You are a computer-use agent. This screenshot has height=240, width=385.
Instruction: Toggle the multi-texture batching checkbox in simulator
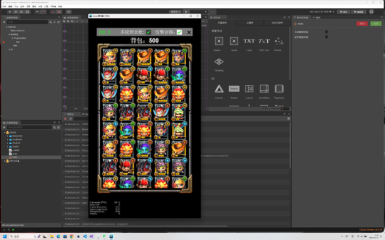[148, 32]
